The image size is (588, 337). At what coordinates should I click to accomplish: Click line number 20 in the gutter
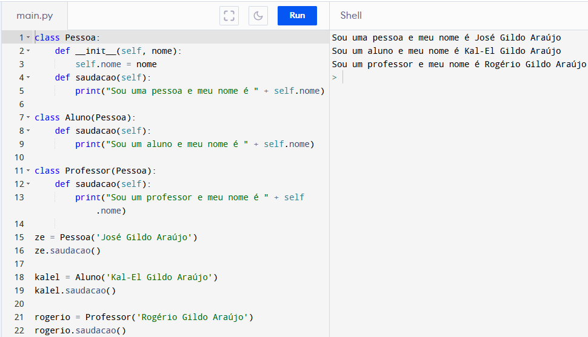[19, 304]
